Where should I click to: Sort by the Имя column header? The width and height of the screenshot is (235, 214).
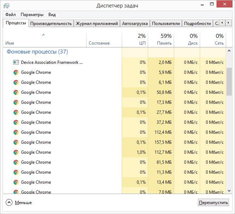click(45, 40)
